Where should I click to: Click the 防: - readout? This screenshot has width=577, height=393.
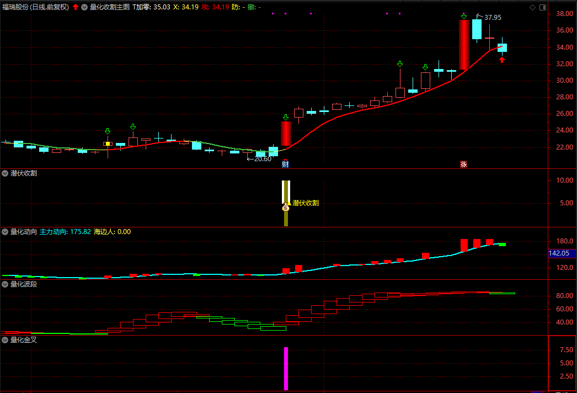tap(238, 7)
